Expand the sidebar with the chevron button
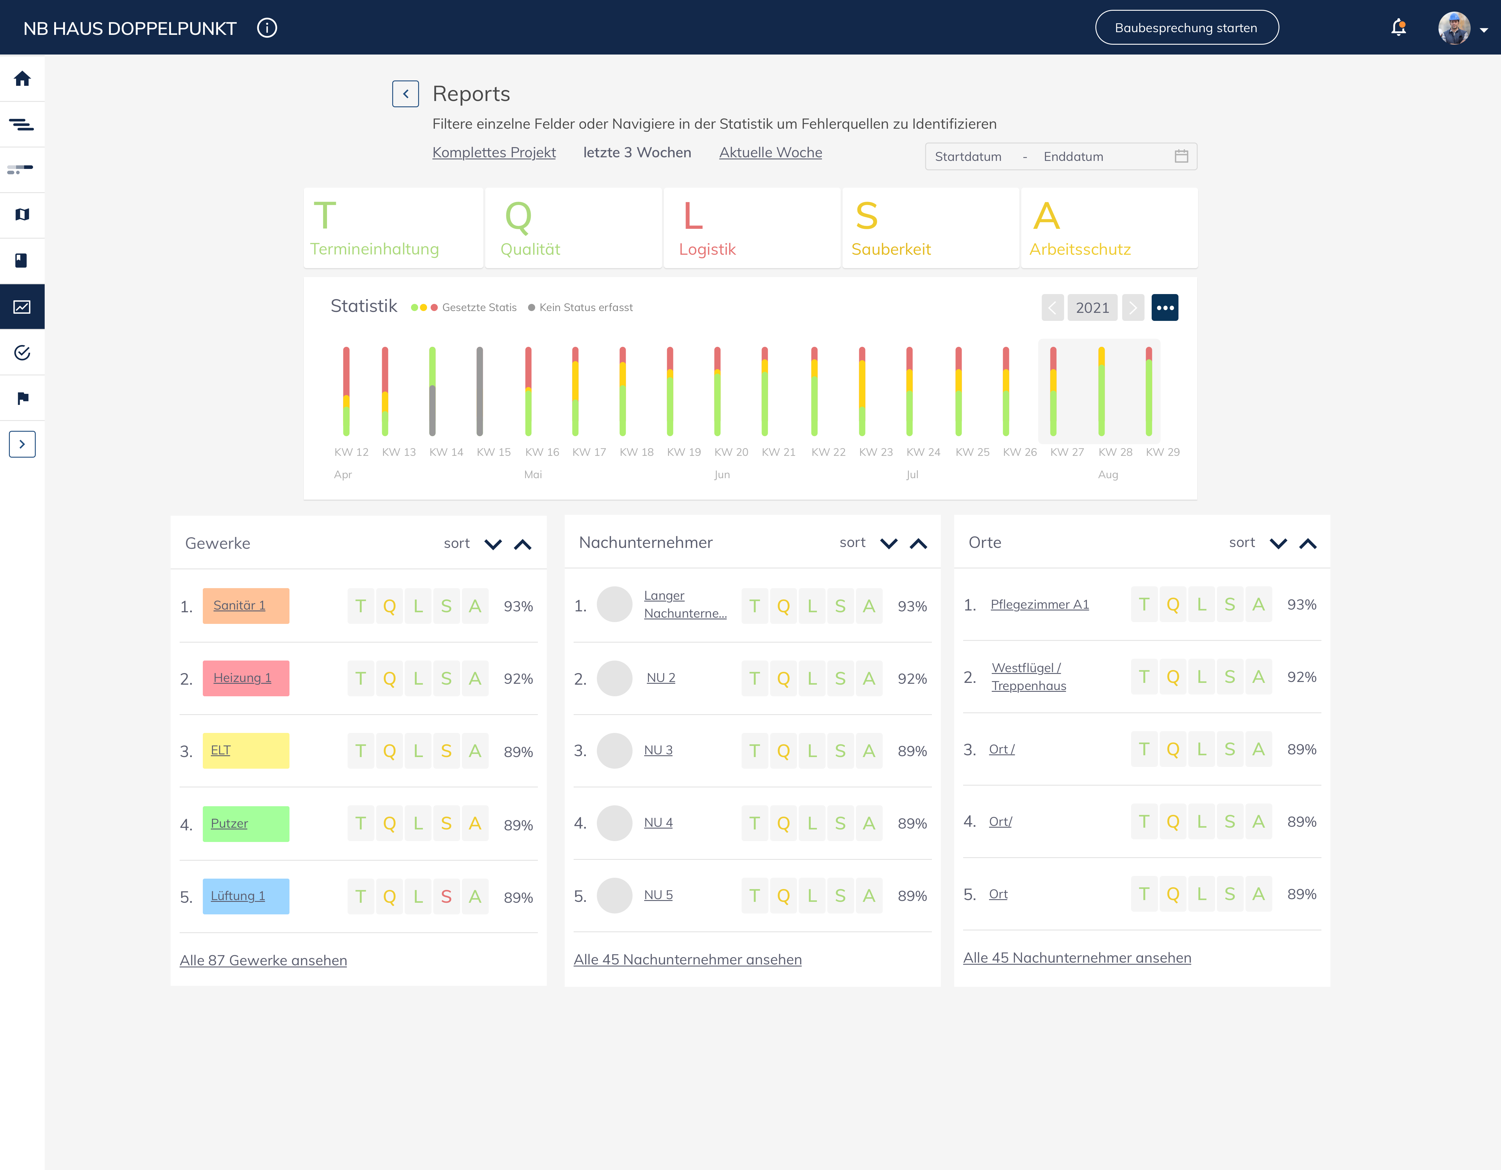This screenshot has height=1170, width=1501. point(22,444)
